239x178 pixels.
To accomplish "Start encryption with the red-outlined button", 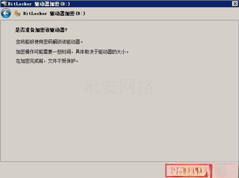I will tap(189, 171).
